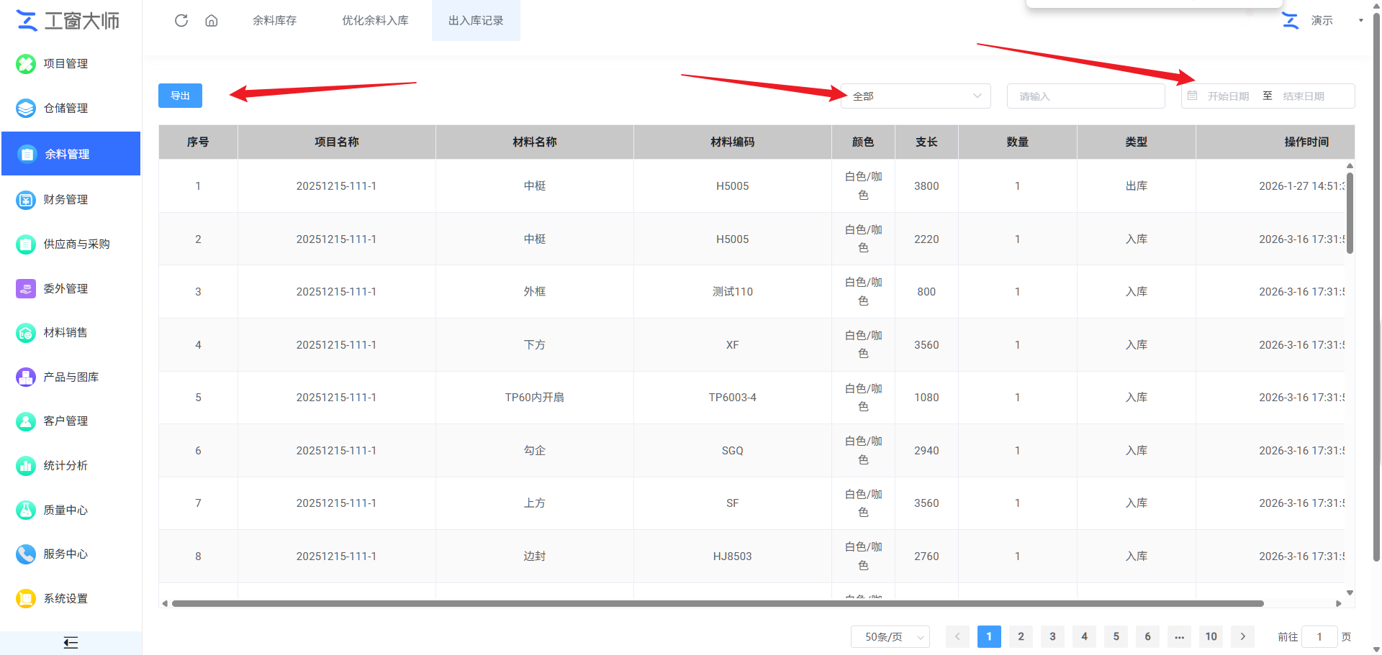This screenshot has height=655, width=1382.
Task: Switch to the 余料库存 tab
Action: click(x=274, y=20)
